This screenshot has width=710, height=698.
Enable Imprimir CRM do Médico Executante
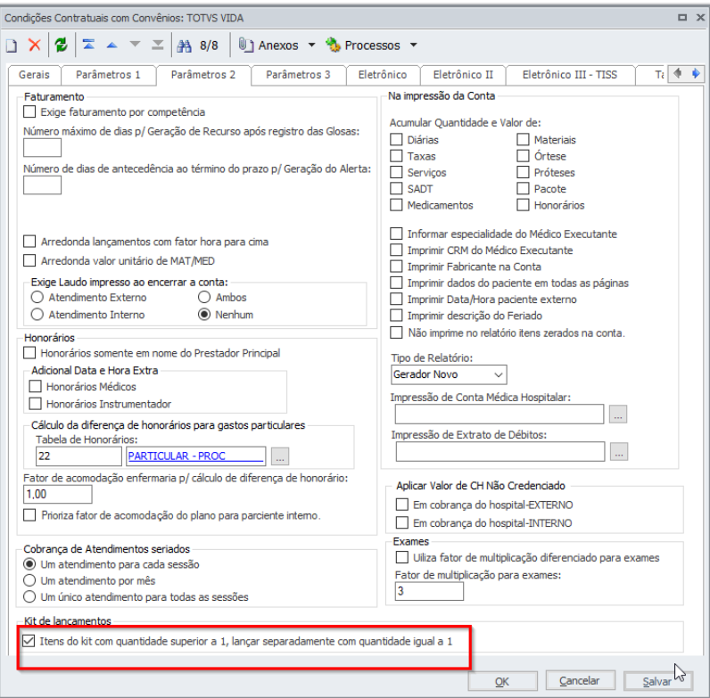coord(396,250)
